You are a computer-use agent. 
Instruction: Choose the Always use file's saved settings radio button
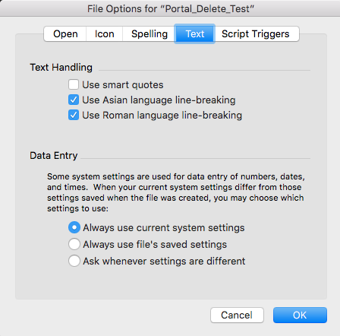74,244
